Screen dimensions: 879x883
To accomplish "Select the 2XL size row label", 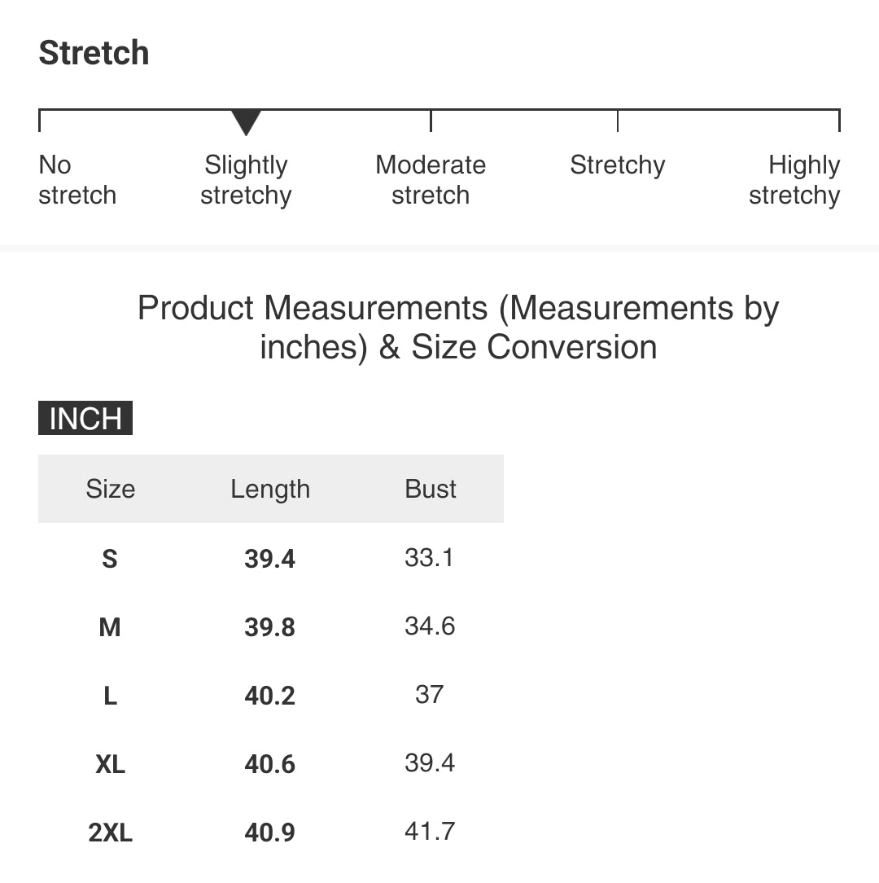I will point(111,832).
